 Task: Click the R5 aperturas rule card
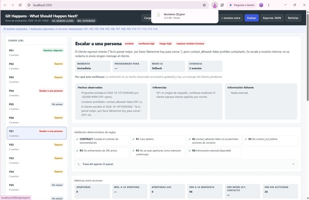(158, 152)
